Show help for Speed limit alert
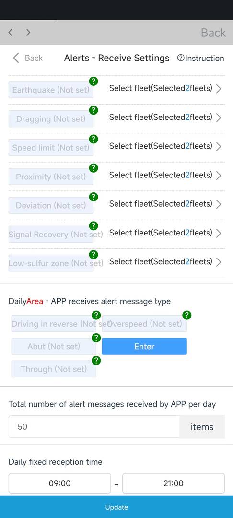The width and height of the screenshot is (233, 518). [93, 139]
